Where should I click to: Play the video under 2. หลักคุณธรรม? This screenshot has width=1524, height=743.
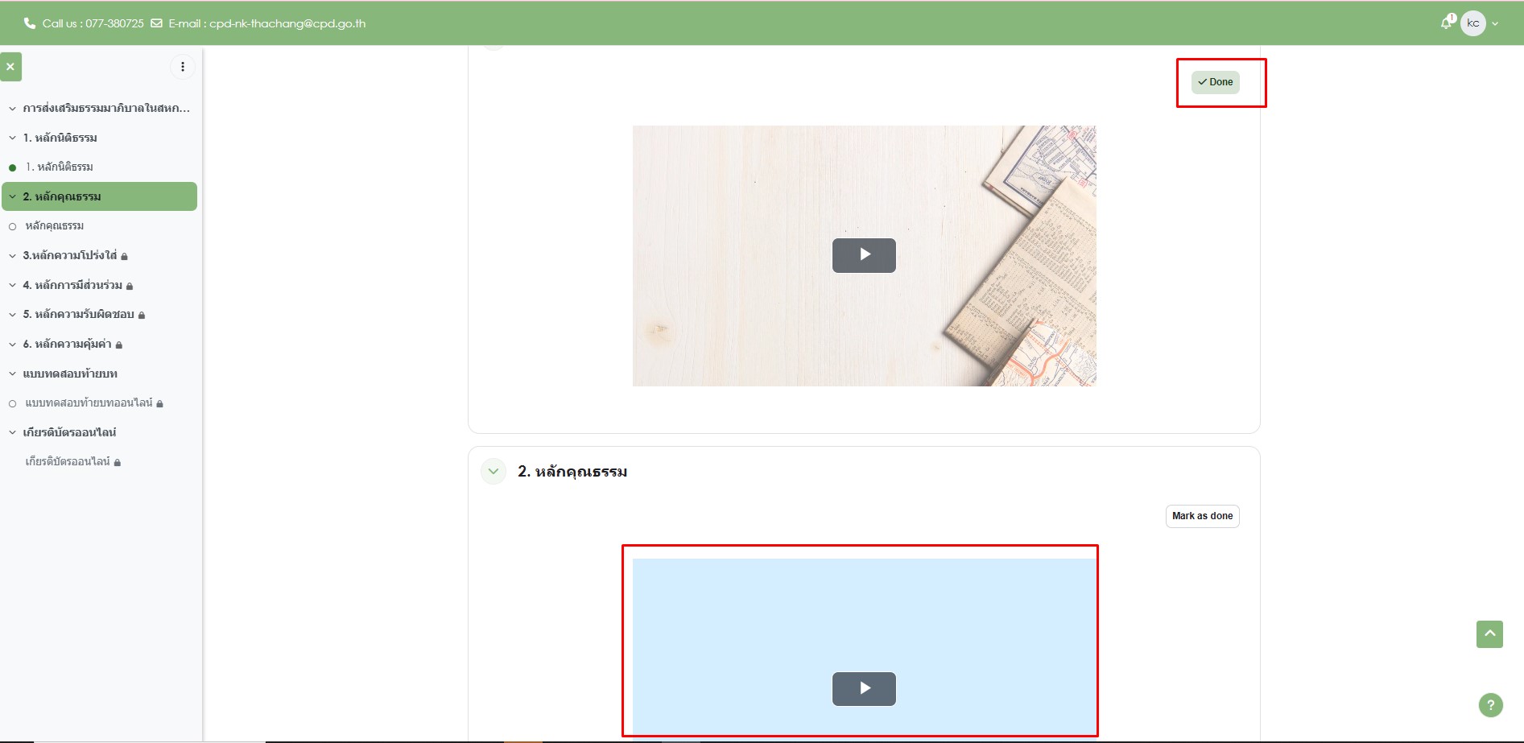(864, 689)
